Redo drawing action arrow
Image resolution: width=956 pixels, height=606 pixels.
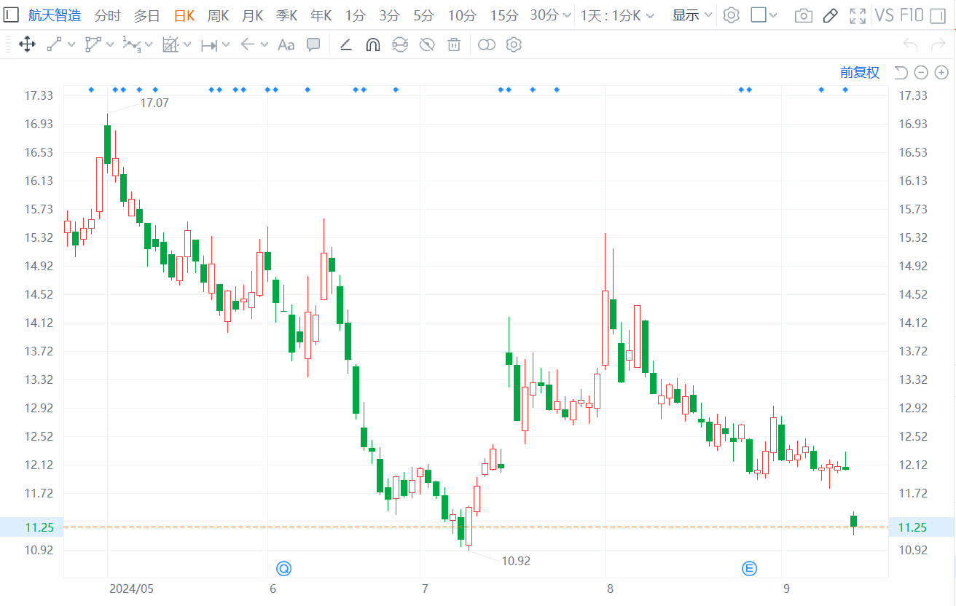coord(938,45)
